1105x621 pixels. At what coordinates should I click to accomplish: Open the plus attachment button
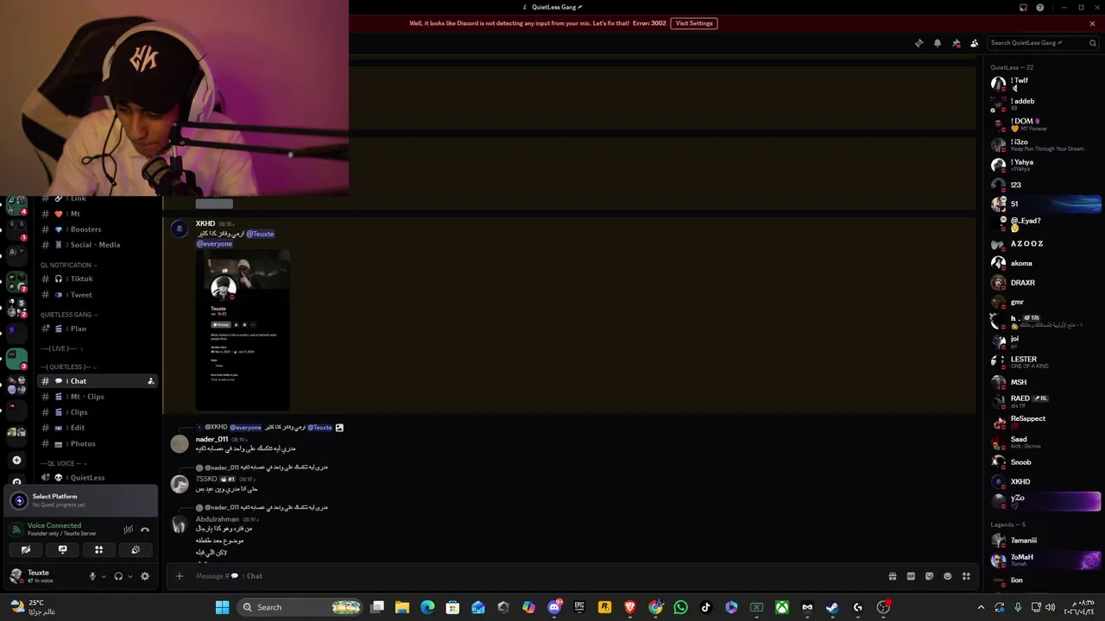[x=180, y=576]
